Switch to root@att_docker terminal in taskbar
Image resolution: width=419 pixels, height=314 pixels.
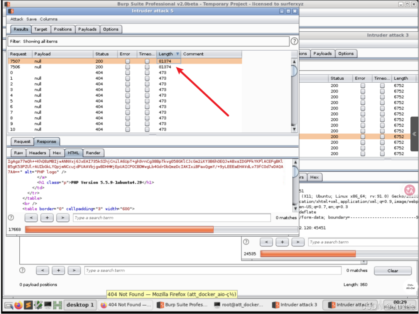click(x=239, y=305)
